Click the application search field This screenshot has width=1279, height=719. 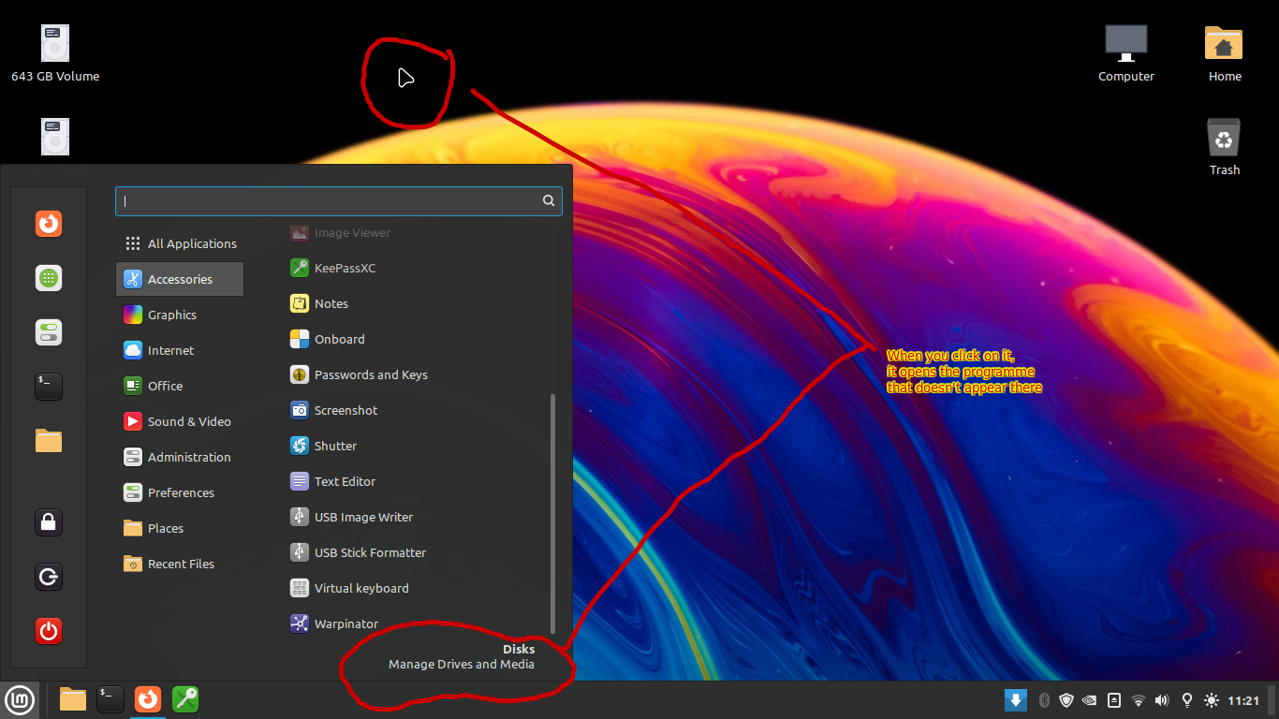(337, 200)
